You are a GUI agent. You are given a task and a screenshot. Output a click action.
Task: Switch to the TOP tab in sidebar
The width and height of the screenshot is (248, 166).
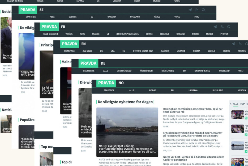tap(242, 104)
